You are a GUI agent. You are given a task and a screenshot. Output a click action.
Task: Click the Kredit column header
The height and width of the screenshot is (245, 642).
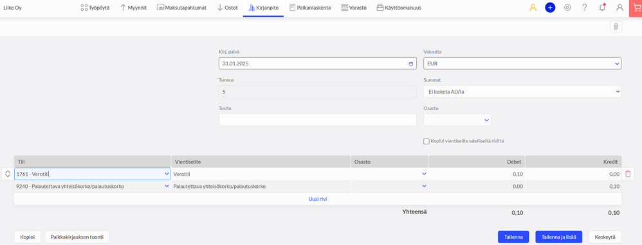point(573,162)
